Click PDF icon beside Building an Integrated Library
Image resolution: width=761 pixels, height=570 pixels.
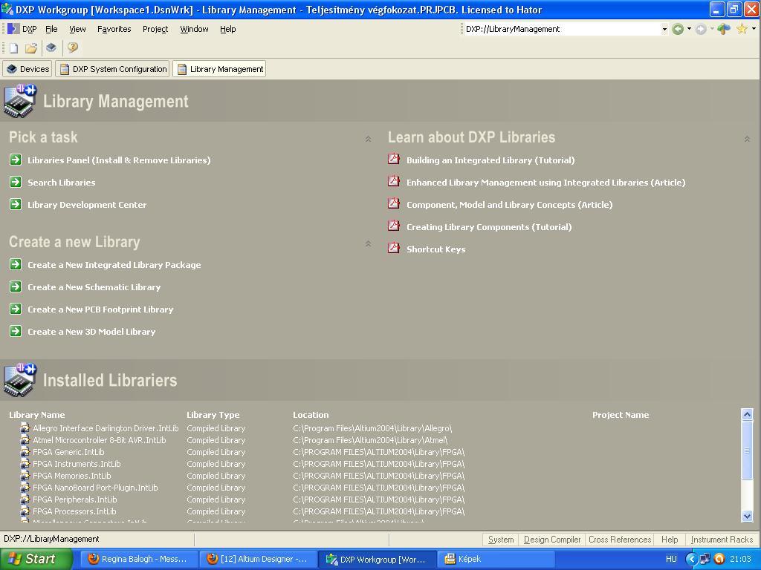(394, 159)
